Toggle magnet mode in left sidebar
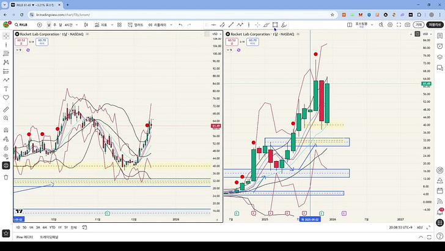Image resolution: width=445 pixels, height=251 pixels. point(6,130)
